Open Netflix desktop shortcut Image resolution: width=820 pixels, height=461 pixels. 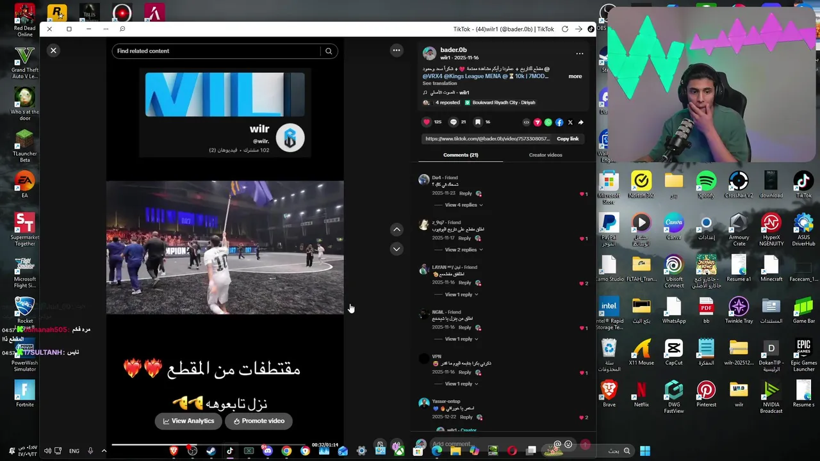tap(641, 394)
